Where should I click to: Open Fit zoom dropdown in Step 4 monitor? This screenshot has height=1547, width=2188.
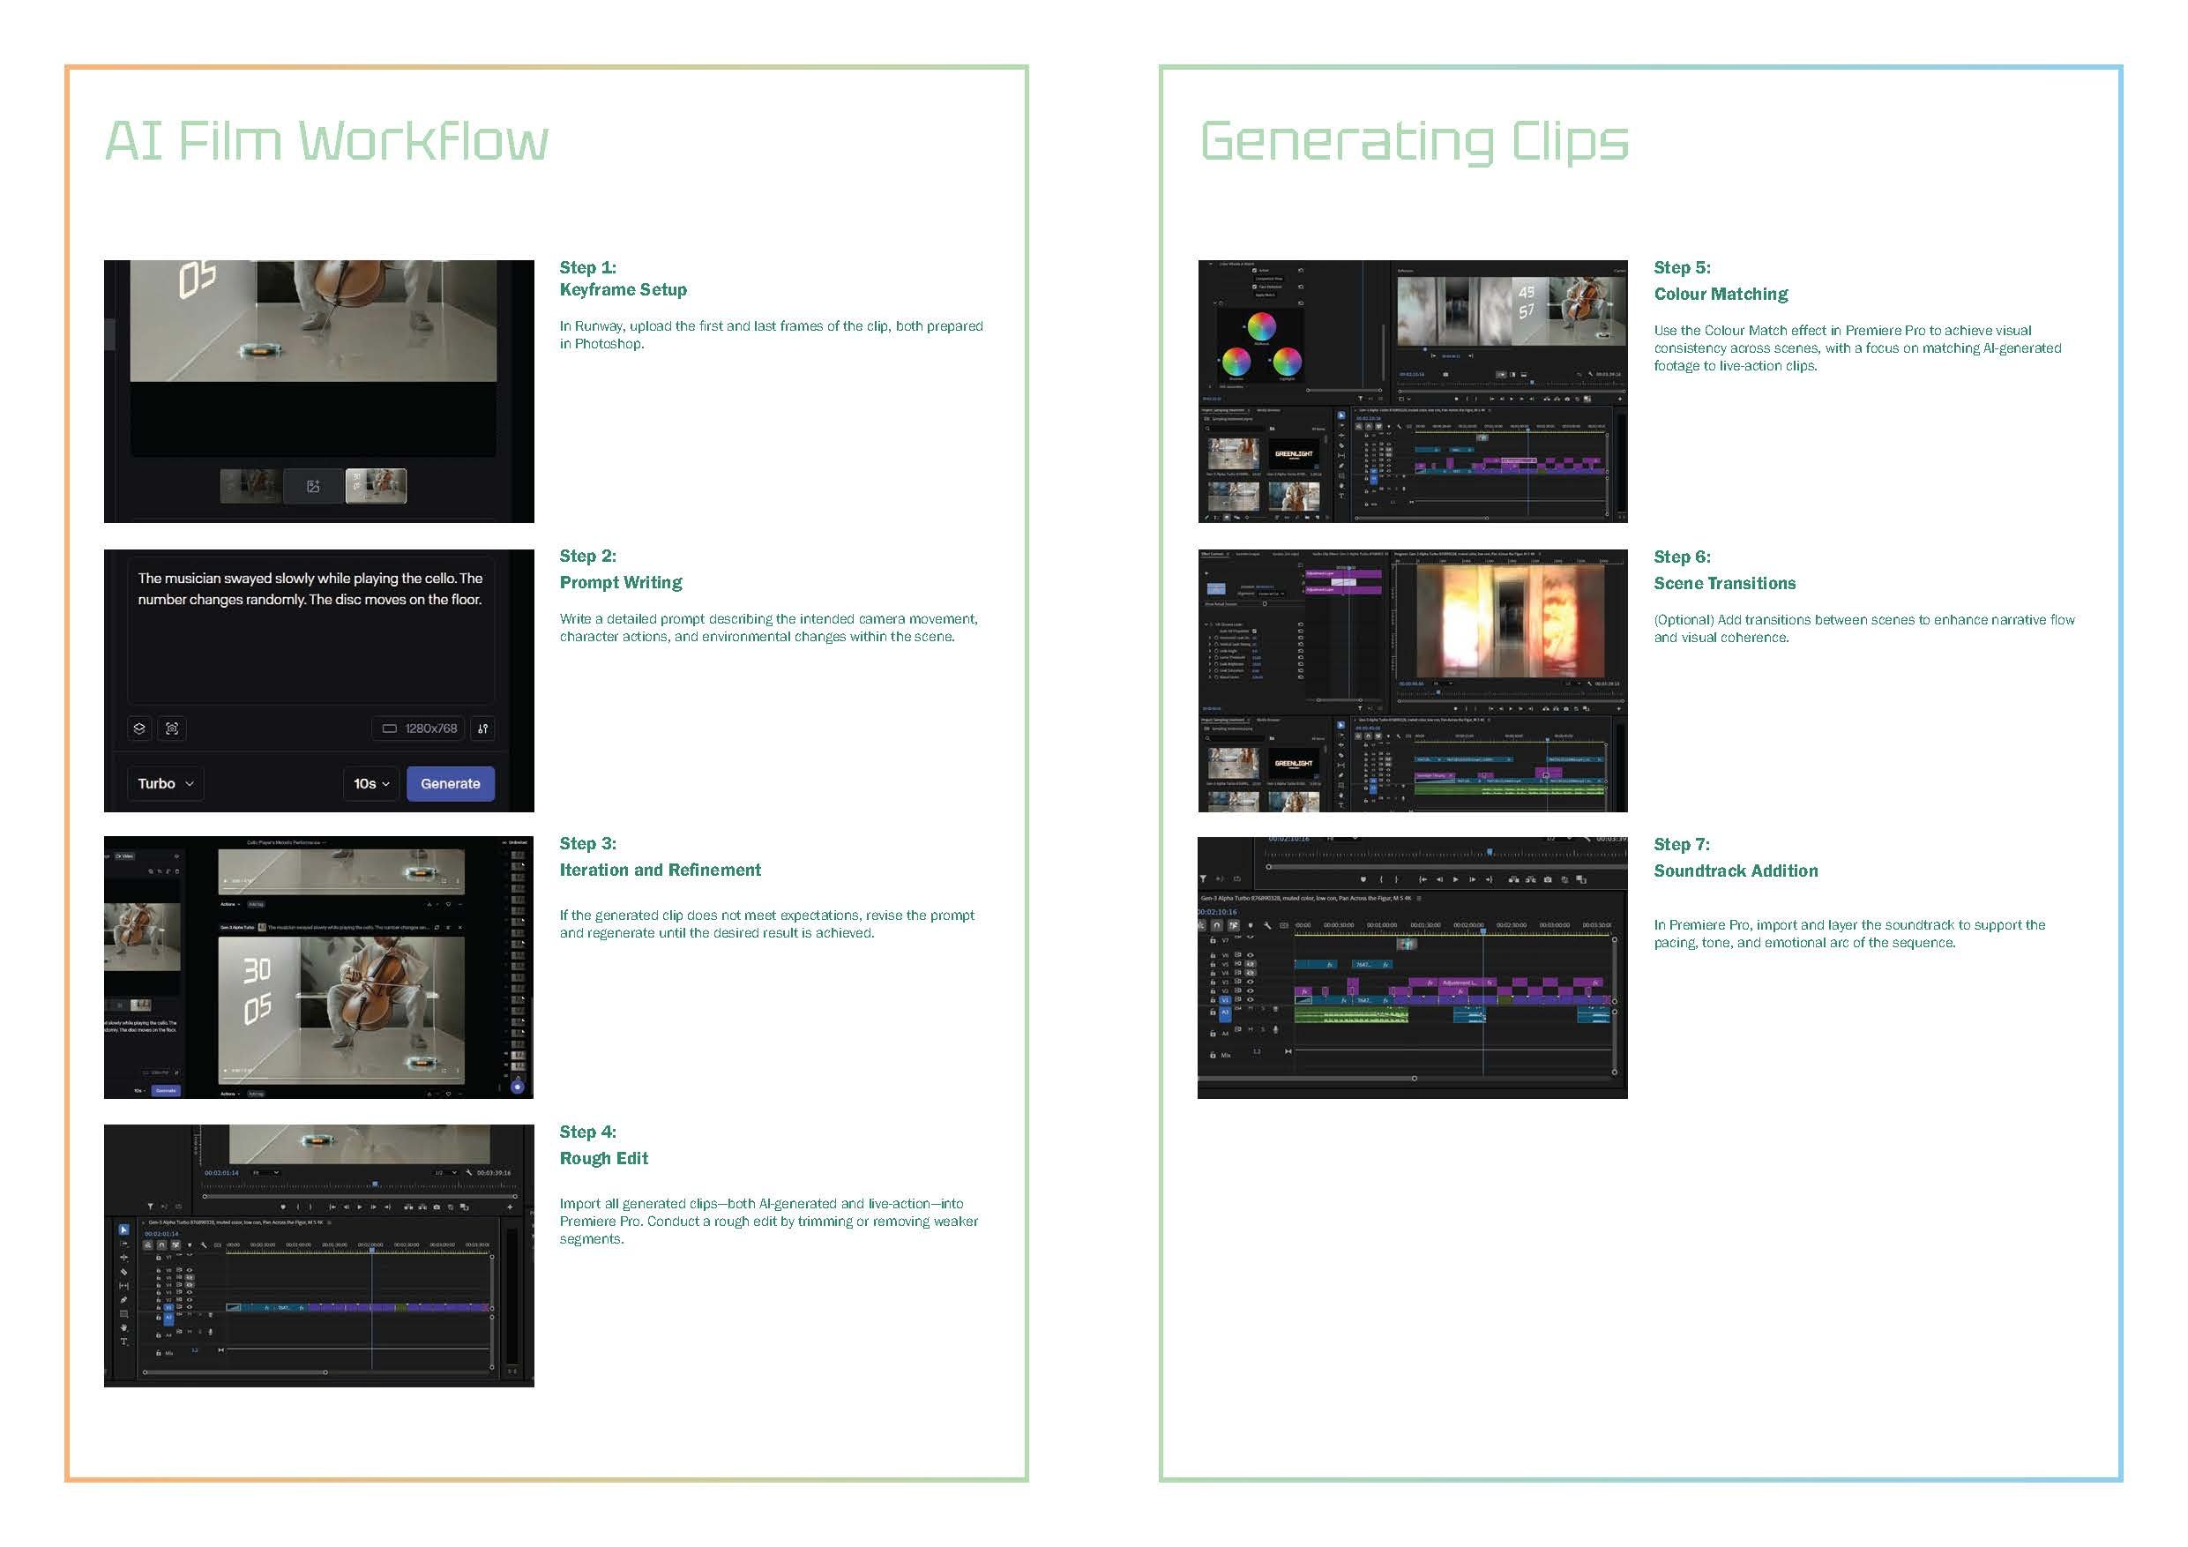pos(265,1172)
